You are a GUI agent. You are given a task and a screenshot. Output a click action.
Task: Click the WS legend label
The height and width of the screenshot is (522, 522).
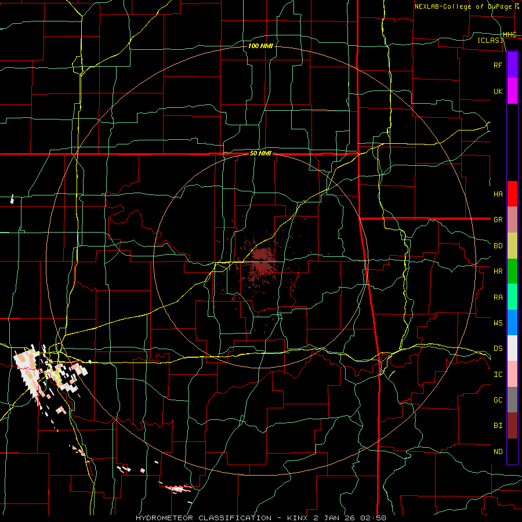[498, 322]
